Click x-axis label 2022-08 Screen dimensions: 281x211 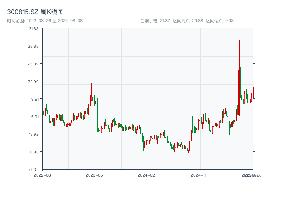[42, 175]
